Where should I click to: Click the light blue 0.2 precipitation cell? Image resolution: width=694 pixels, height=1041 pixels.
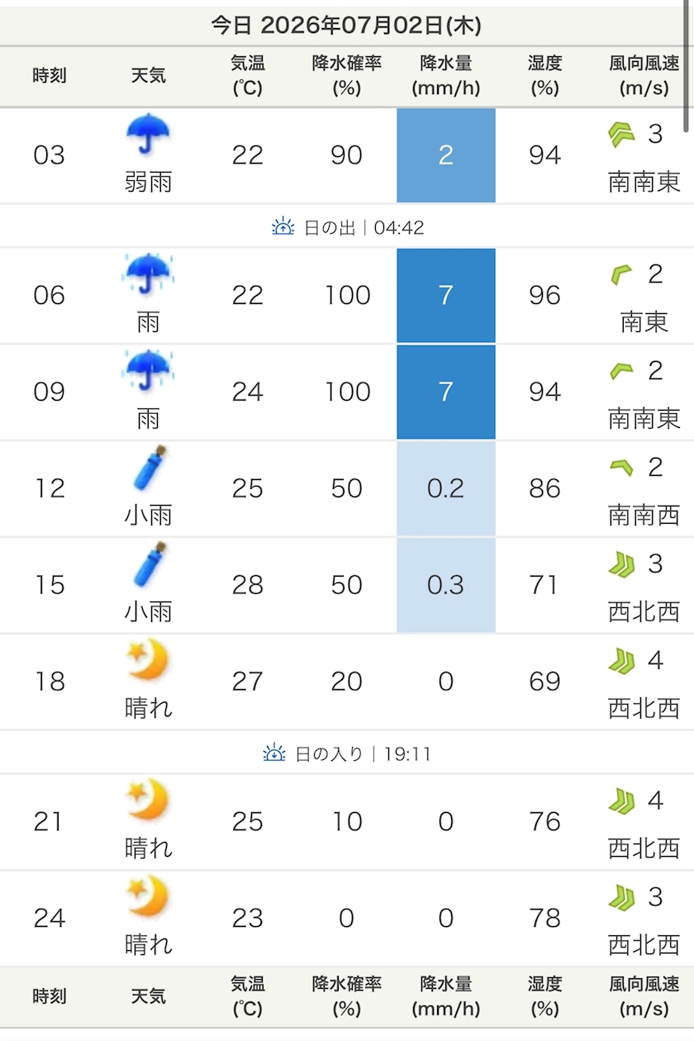point(446,488)
